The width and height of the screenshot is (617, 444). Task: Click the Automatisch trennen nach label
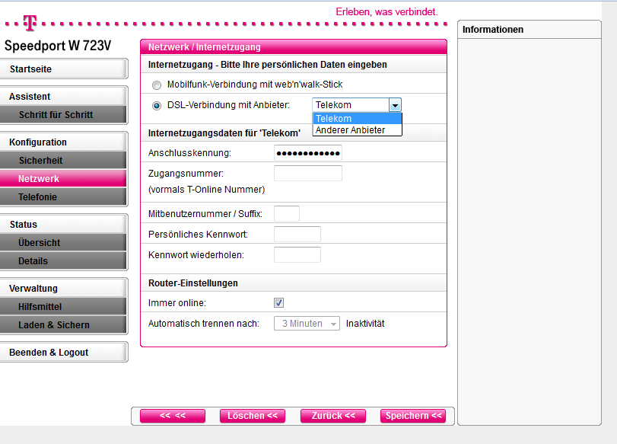tap(204, 324)
